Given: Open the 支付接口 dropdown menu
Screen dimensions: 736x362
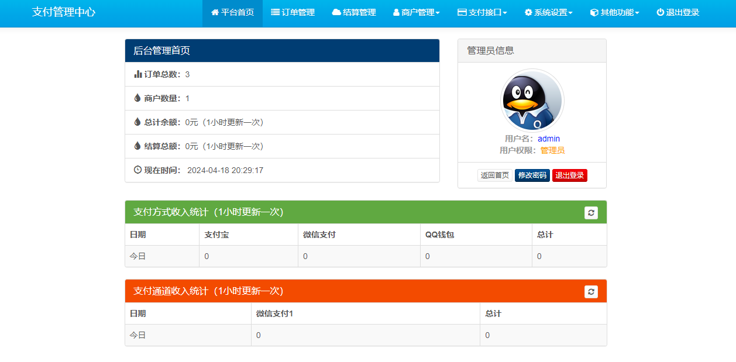Looking at the screenshot, I should (482, 12).
